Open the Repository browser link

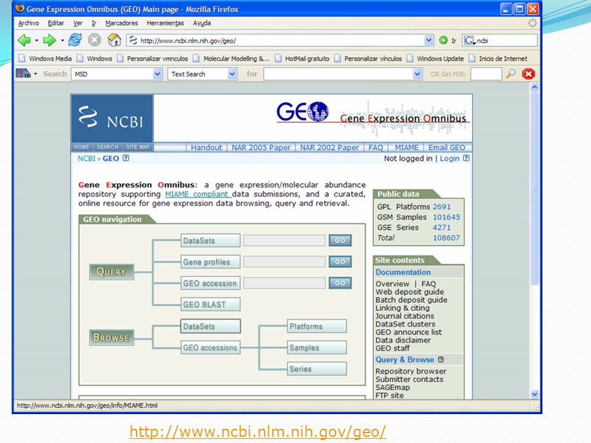coord(411,371)
